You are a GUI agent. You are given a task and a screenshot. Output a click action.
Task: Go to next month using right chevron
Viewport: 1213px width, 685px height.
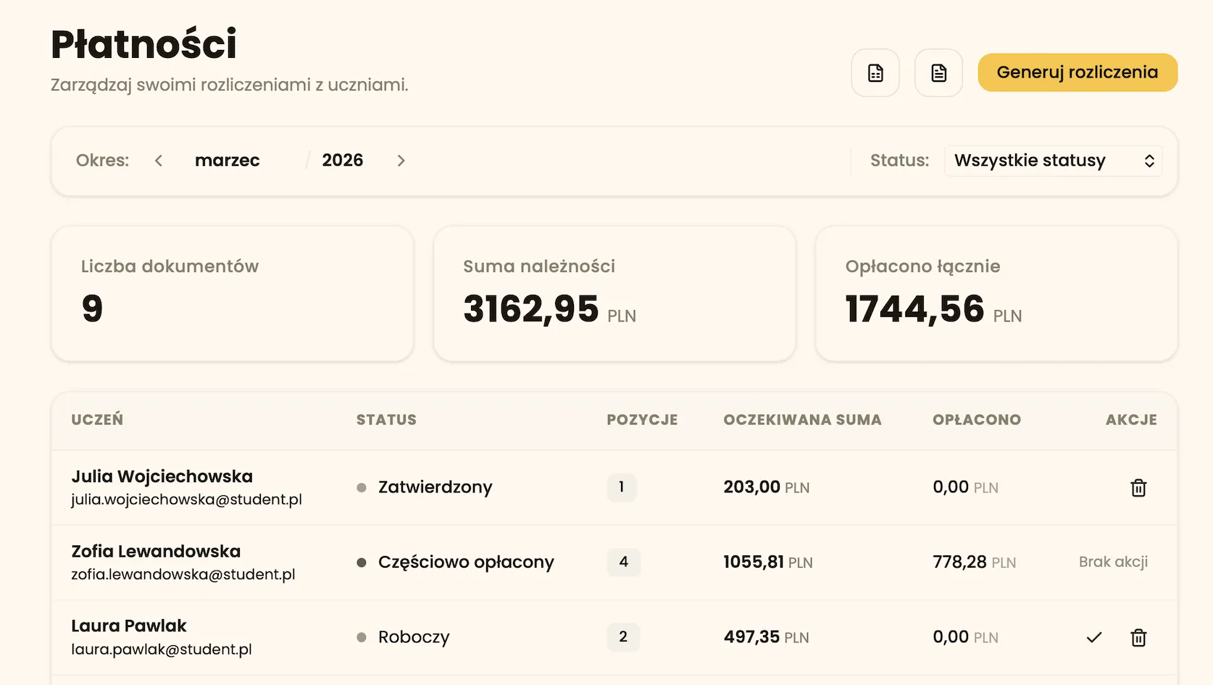(x=401, y=161)
